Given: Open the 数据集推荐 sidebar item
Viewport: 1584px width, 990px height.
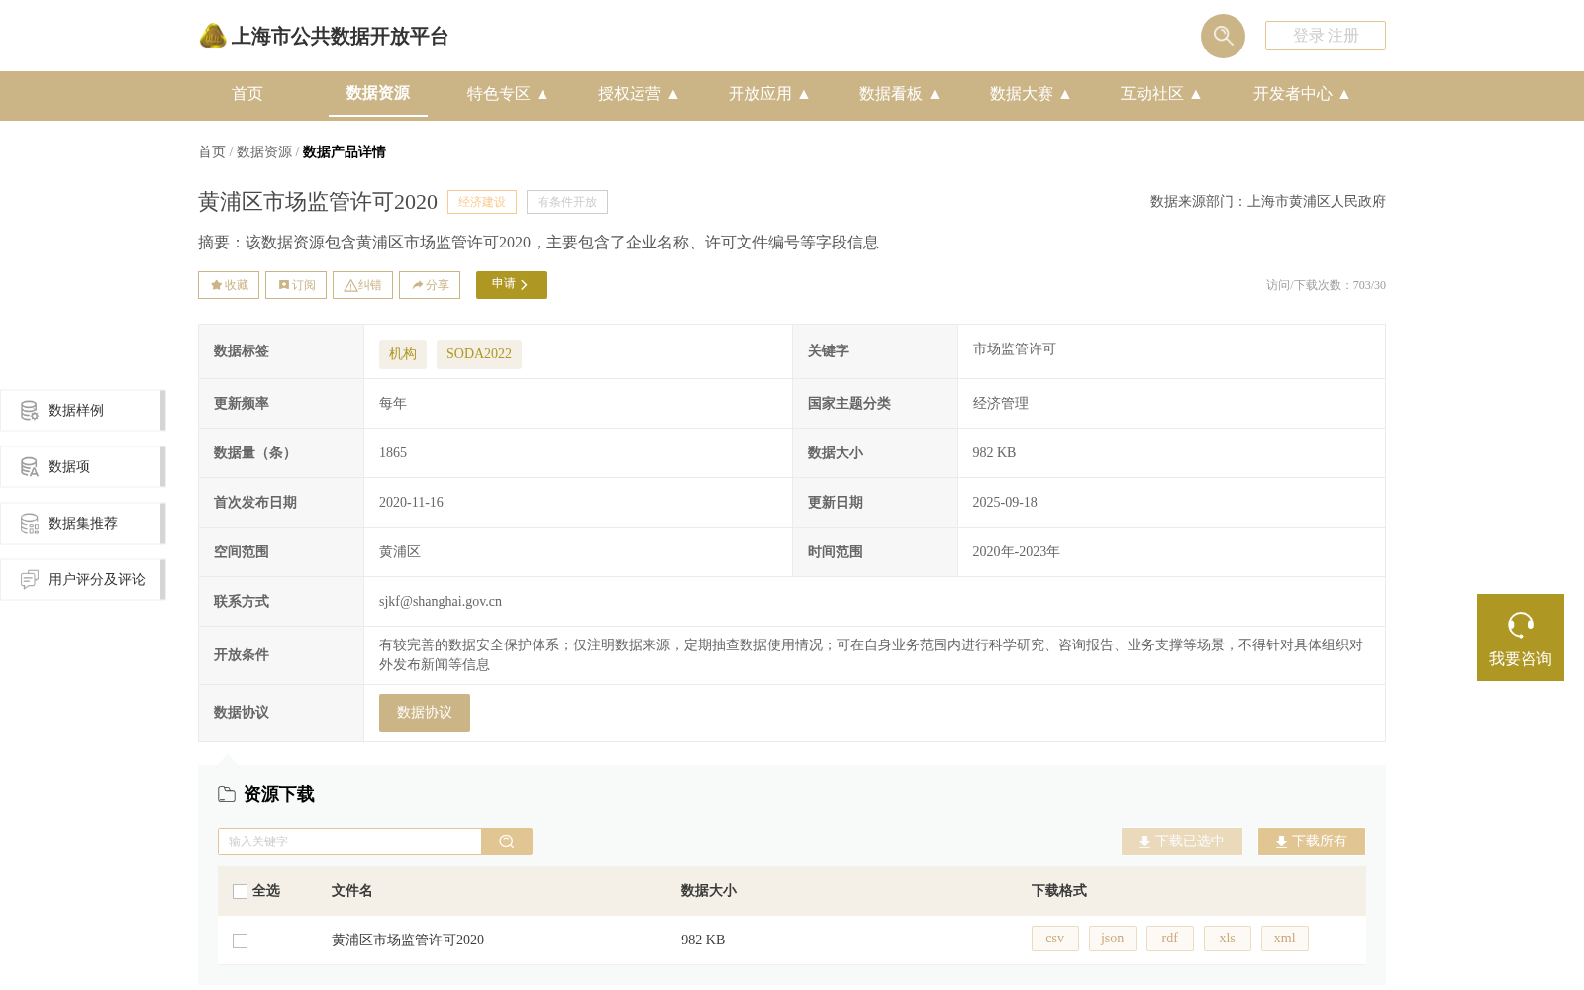Looking at the screenshot, I should coord(82,523).
